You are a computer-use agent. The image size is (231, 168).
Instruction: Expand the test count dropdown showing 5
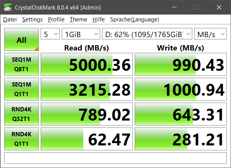[x=50, y=34]
